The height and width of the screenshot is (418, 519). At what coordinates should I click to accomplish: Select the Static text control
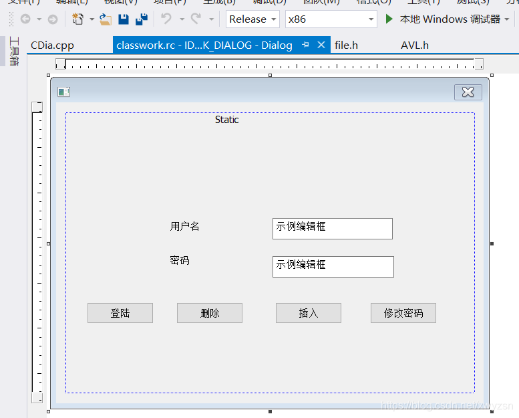tap(226, 120)
